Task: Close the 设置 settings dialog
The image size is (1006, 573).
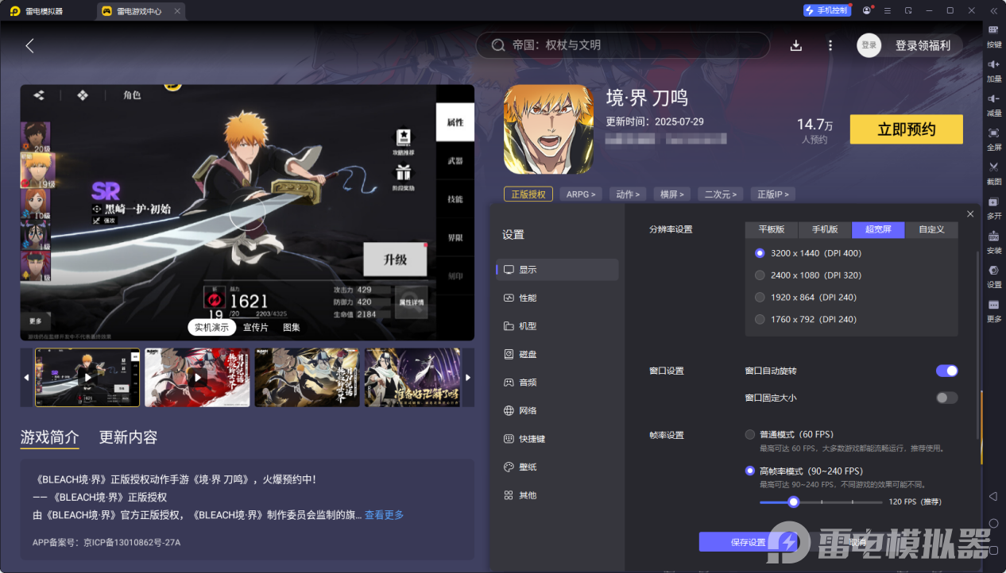Action: pos(970,214)
